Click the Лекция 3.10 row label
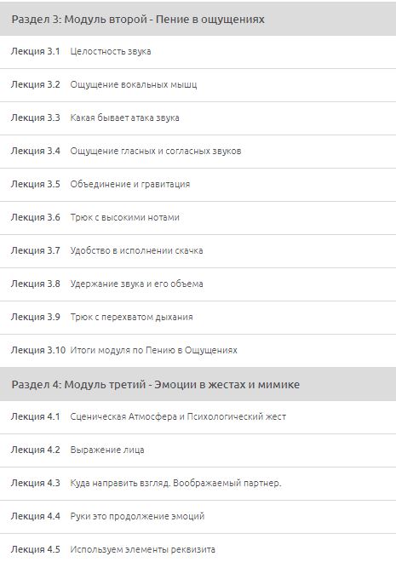The image size is (396, 562). 38,350
